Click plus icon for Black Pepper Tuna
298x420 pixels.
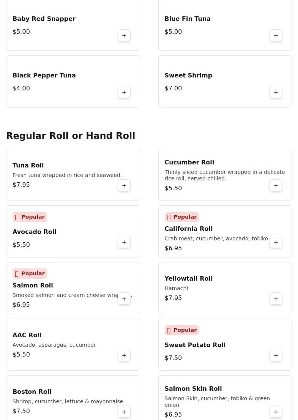(124, 92)
